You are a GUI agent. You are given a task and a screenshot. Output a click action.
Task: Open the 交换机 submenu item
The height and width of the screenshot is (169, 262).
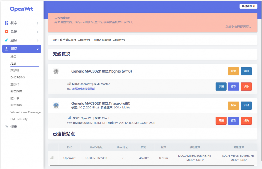click(15, 70)
